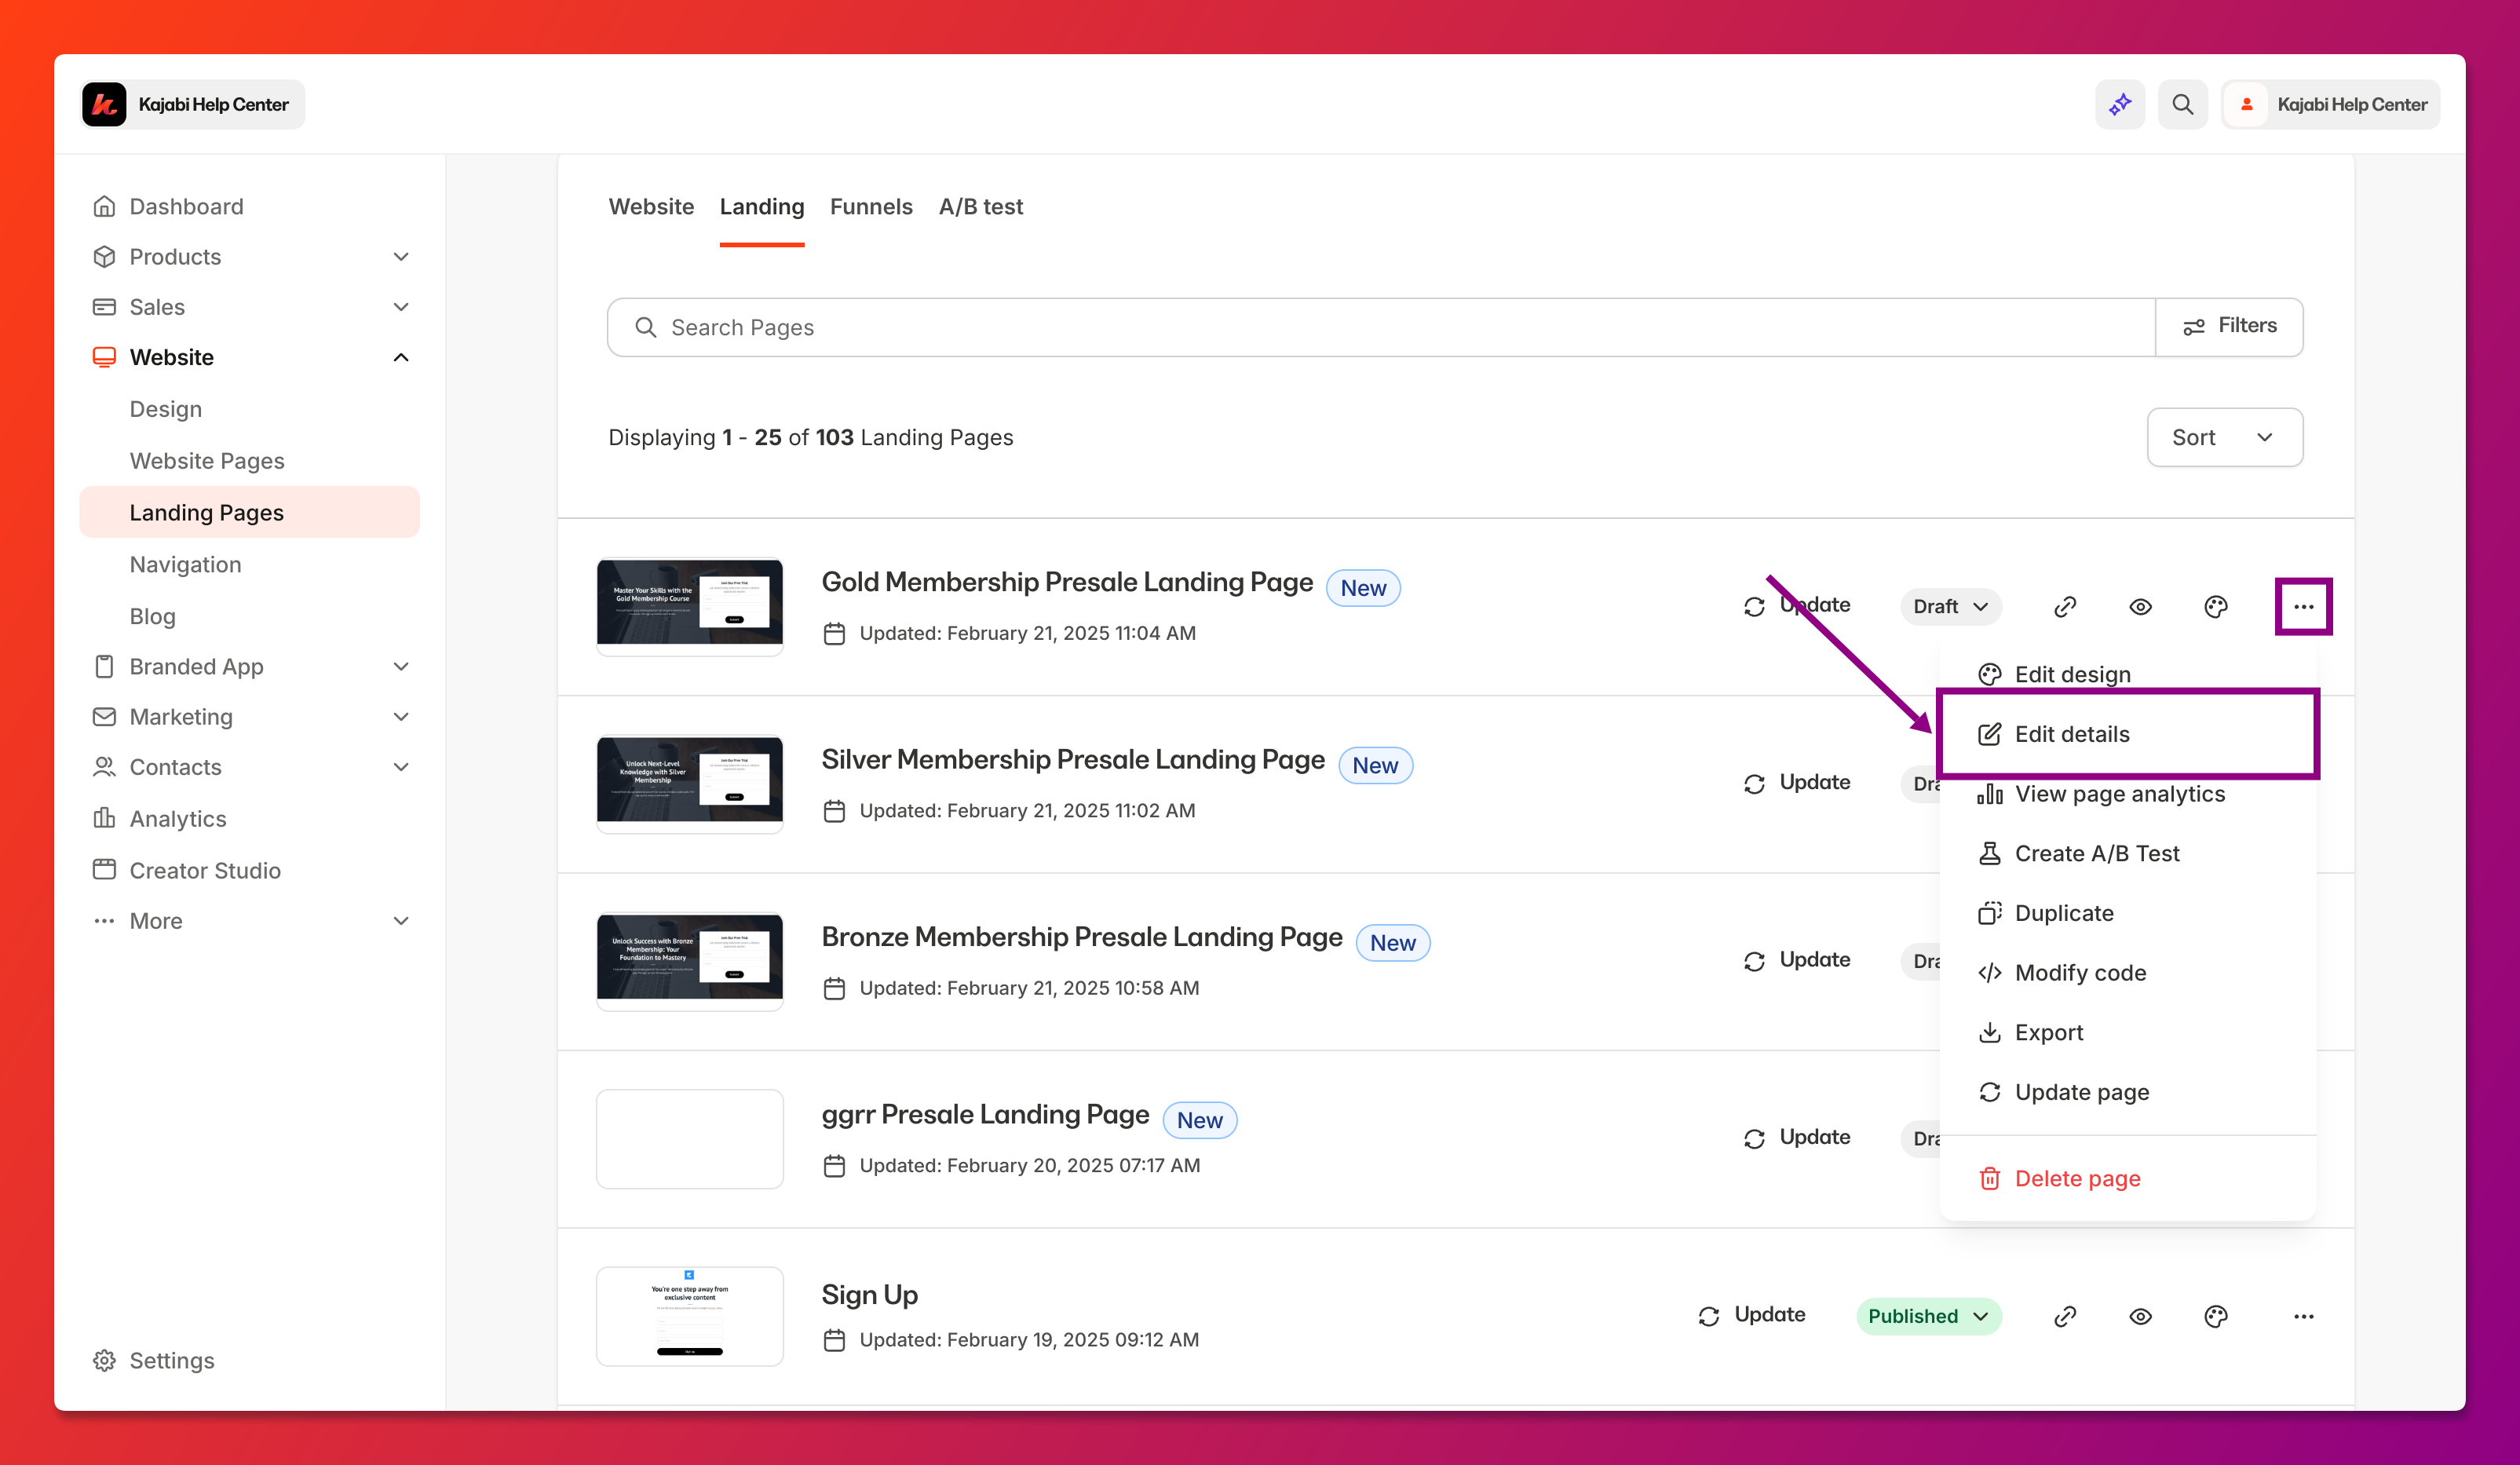Open Website Pages in sidebar
The image size is (2520, 1465).
207,461
